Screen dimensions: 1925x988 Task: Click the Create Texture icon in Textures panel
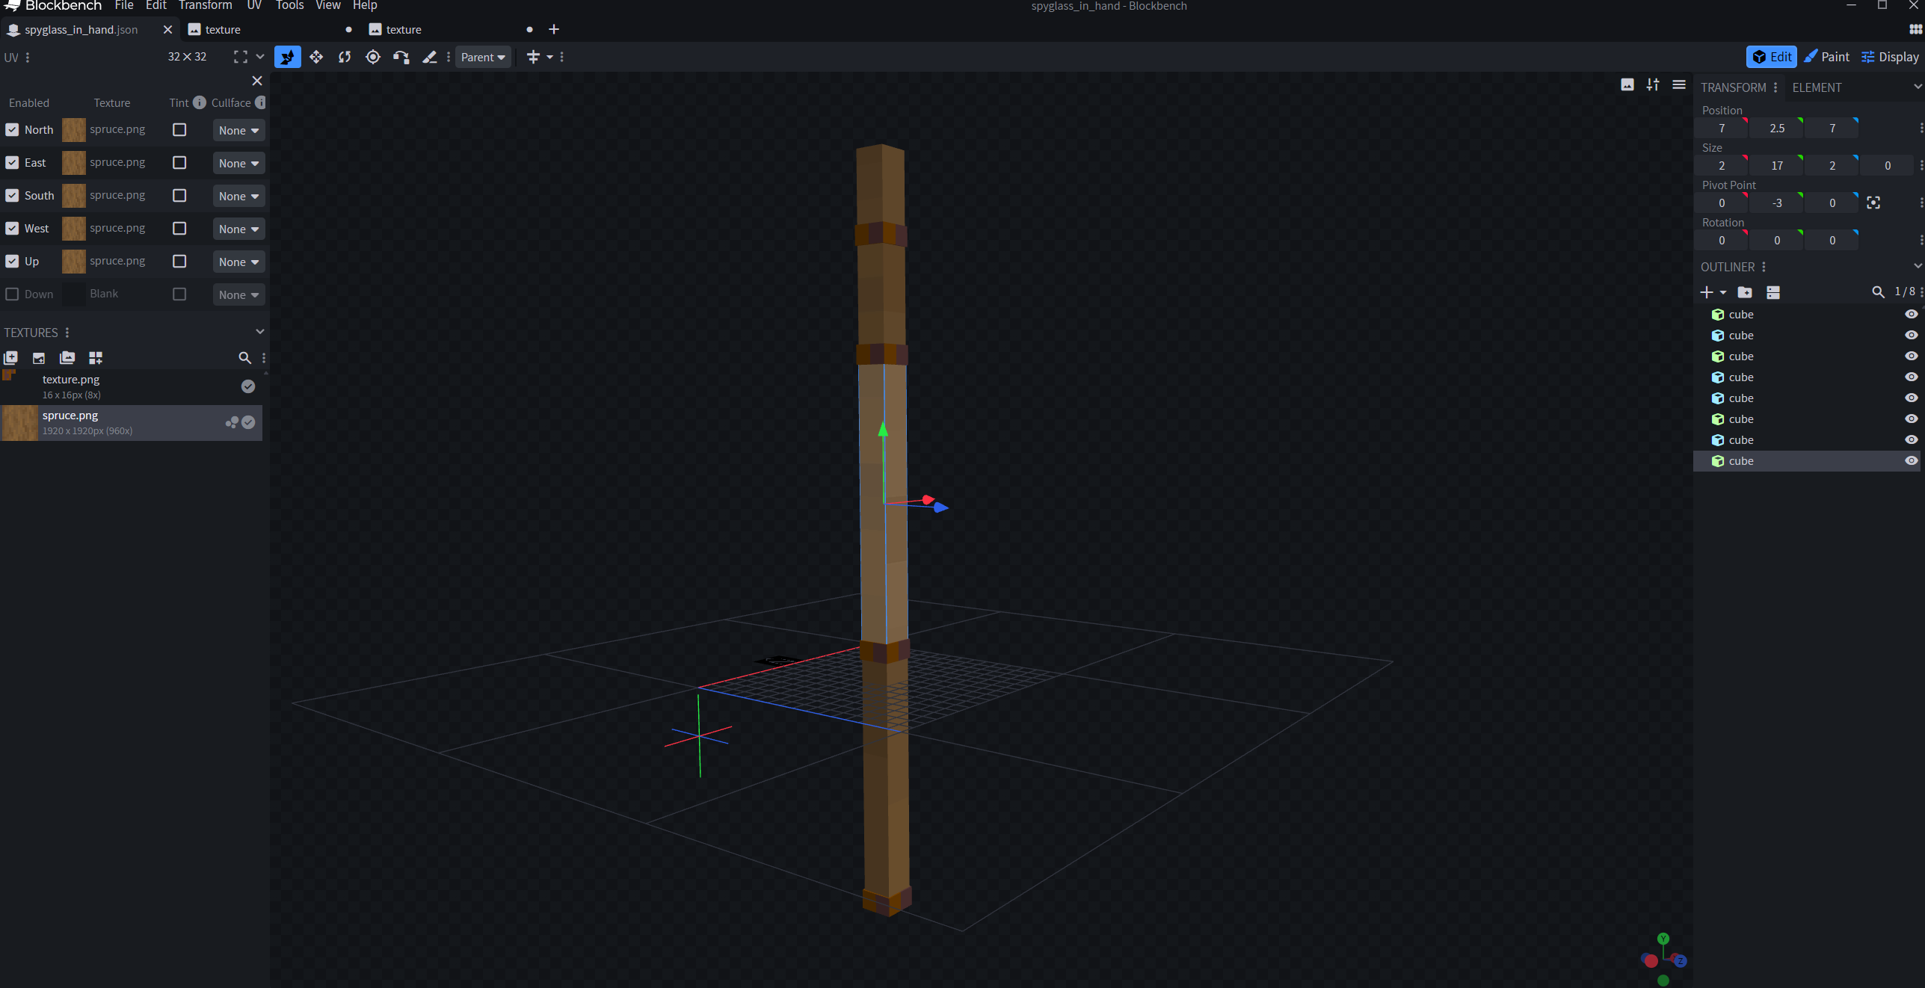(x=39, y=358)
